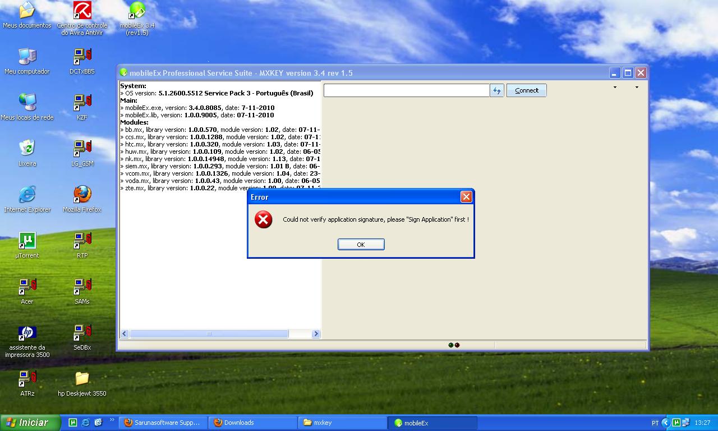Select the Avira AntiVir control center icon
718x431 pixels.
(82, 19)
